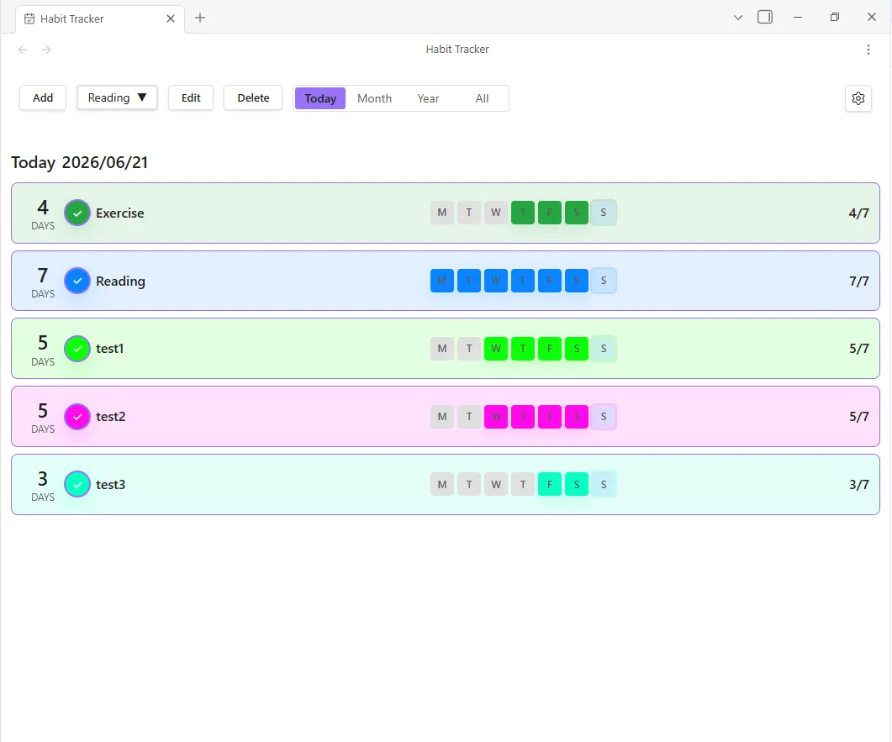Toggle Tuesday box in the test2 row
Viewport: 892px width, 742px height.
[469, 417]
